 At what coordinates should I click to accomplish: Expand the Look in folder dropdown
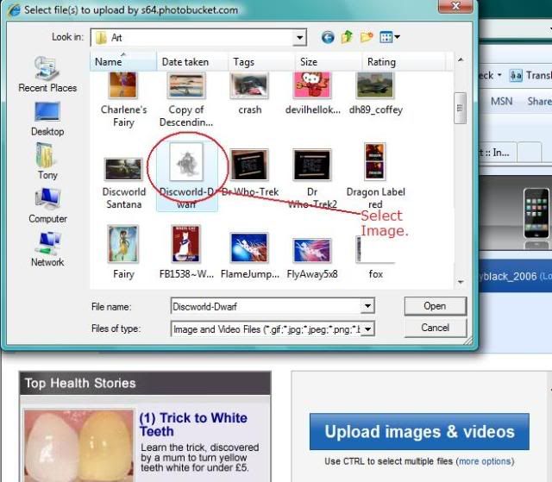tap(299, 38)
